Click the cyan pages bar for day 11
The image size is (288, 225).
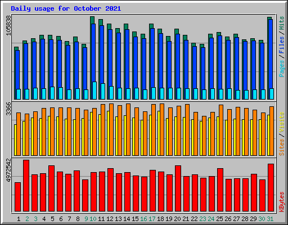pos(103,91)
